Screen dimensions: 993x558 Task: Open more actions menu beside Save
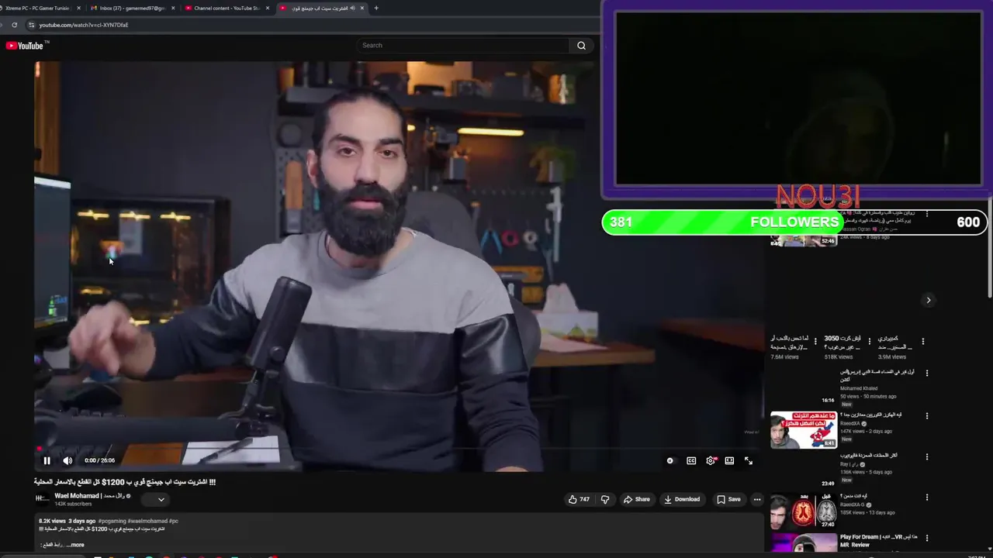(757, 499)
